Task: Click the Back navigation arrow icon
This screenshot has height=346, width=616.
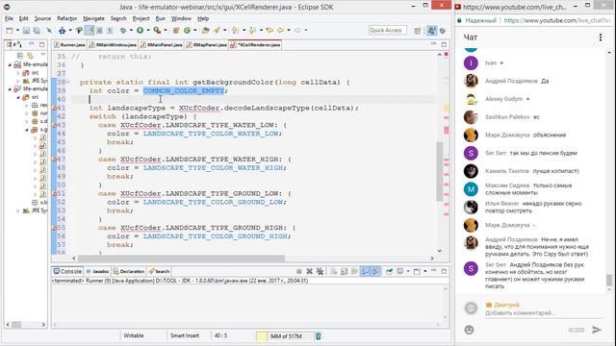Action: point(280,30)
